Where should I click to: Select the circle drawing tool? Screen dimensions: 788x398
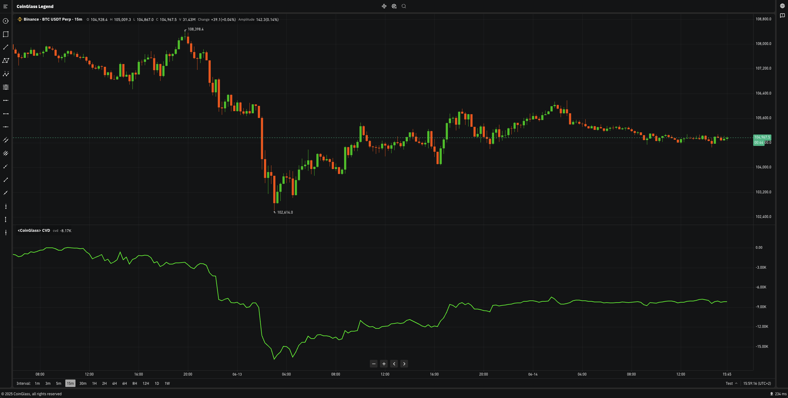tap(6, 21)
